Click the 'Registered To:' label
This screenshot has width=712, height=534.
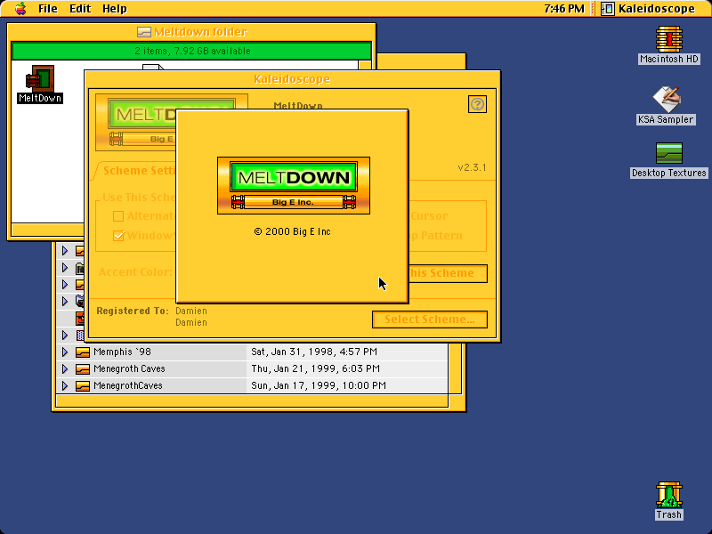point(133,311)
